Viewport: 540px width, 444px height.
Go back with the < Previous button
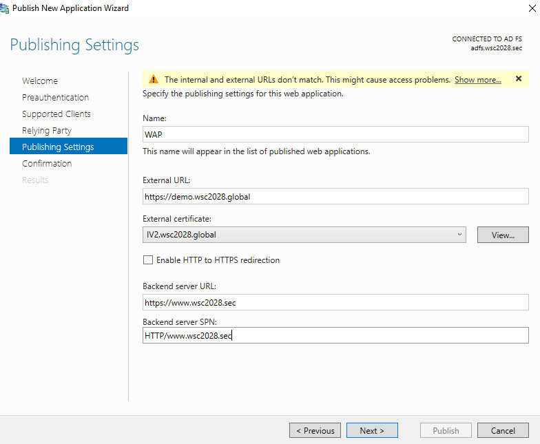pos(315,430)
